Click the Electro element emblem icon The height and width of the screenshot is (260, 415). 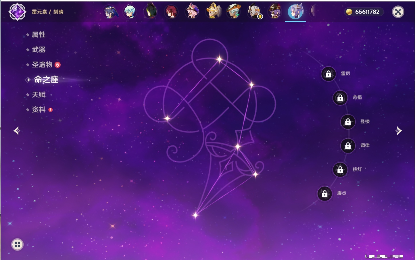click(17, 12)
